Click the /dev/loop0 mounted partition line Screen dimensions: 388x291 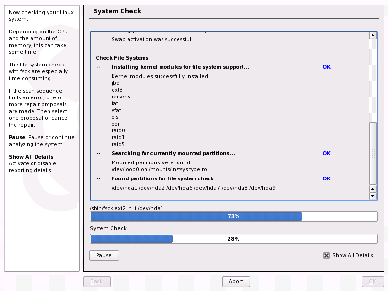159,169
